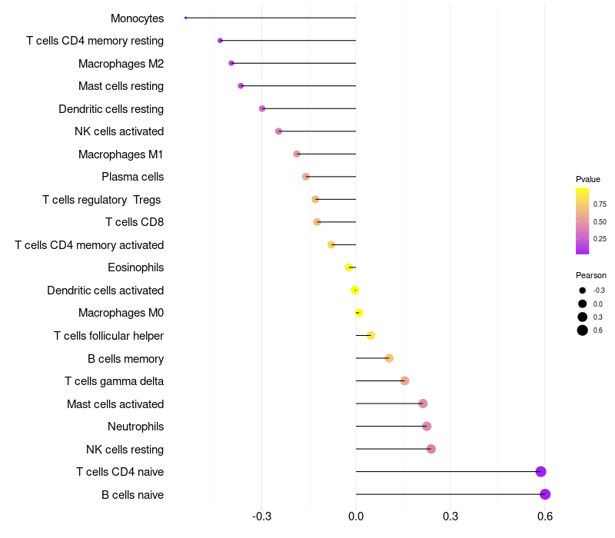The width and height of the screenshot is (615, 538).
Task: Click the B cells naive data point
Action: (545, 494)
